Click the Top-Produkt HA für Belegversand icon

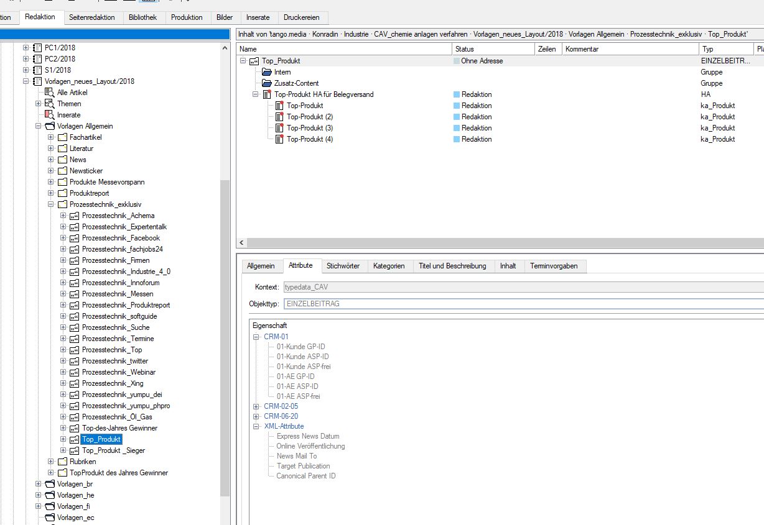[x=267, y=94]
